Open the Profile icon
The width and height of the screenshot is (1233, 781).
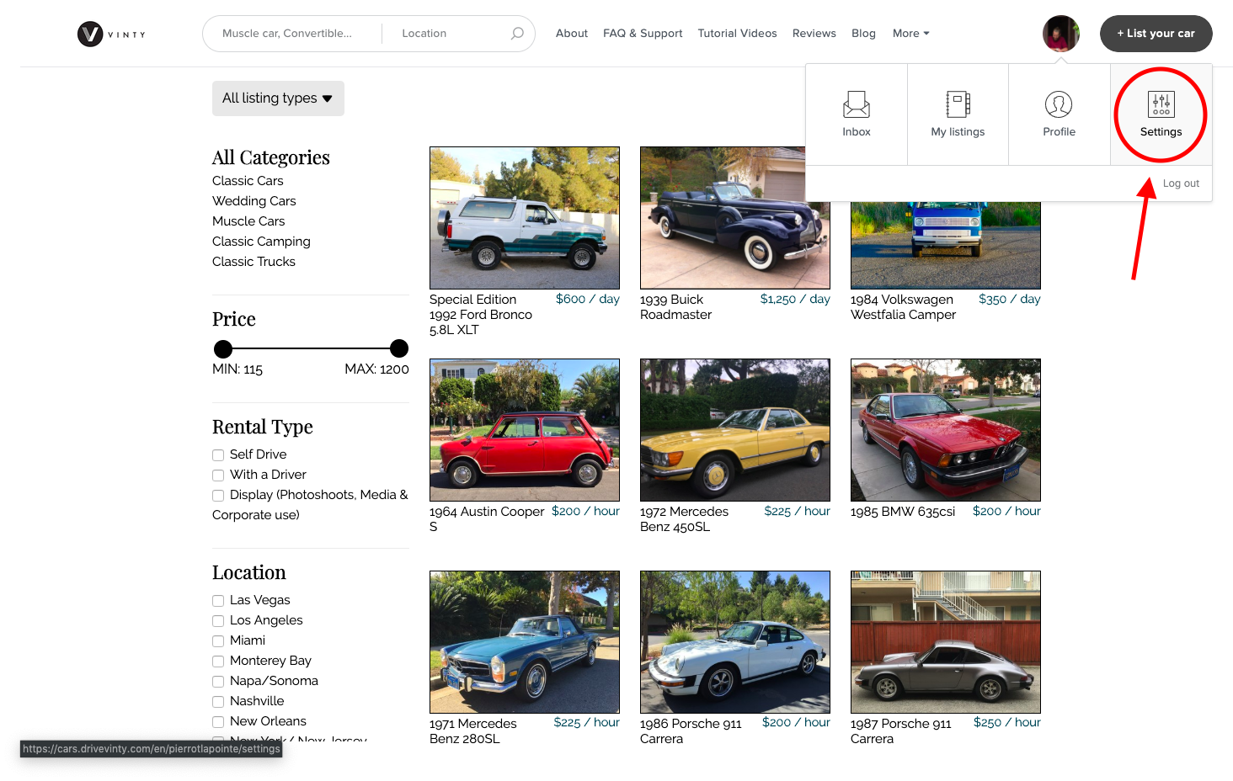pyautogui.click(x=1059, y=104)
